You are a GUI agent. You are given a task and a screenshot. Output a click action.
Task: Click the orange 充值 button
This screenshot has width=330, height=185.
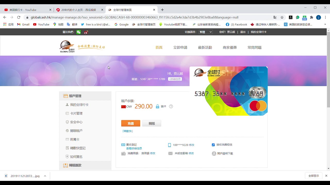click(x=131, y=123)
